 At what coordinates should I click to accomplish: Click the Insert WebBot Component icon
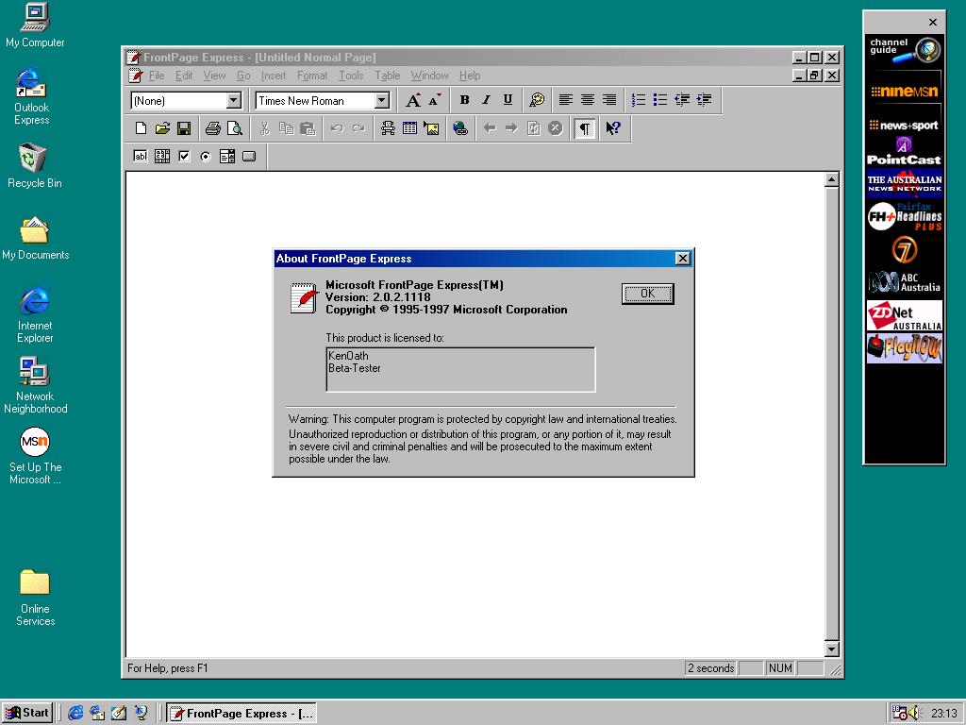point(388,128)
